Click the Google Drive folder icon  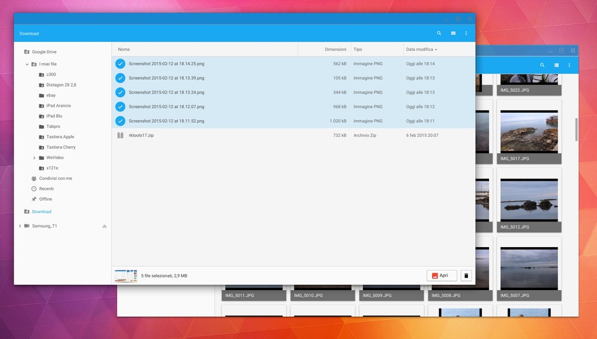coord(27,52)
